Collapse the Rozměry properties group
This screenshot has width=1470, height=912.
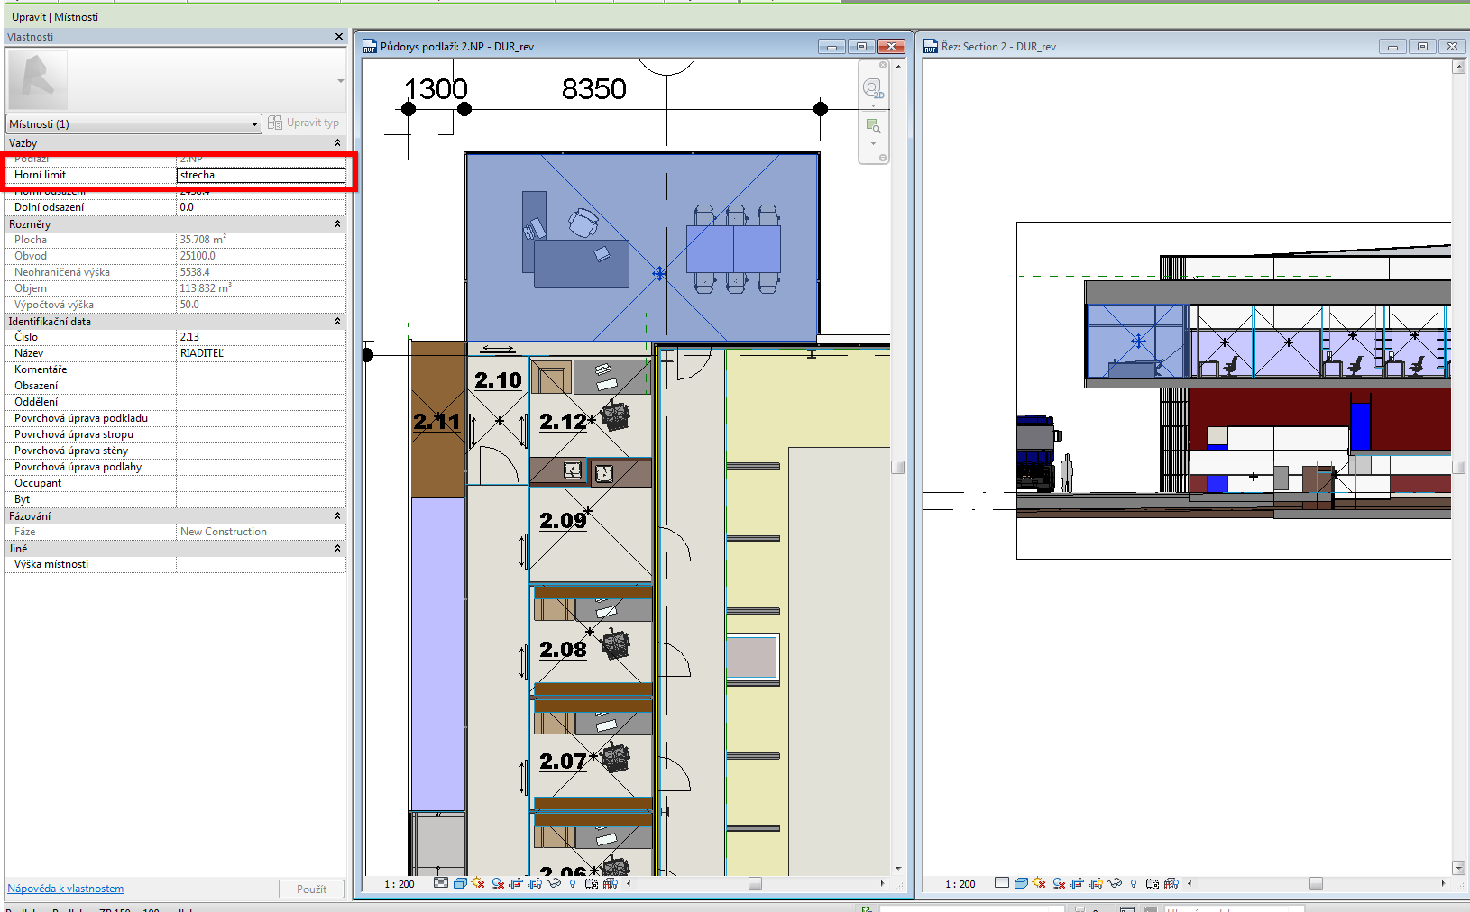coord(337,224)
